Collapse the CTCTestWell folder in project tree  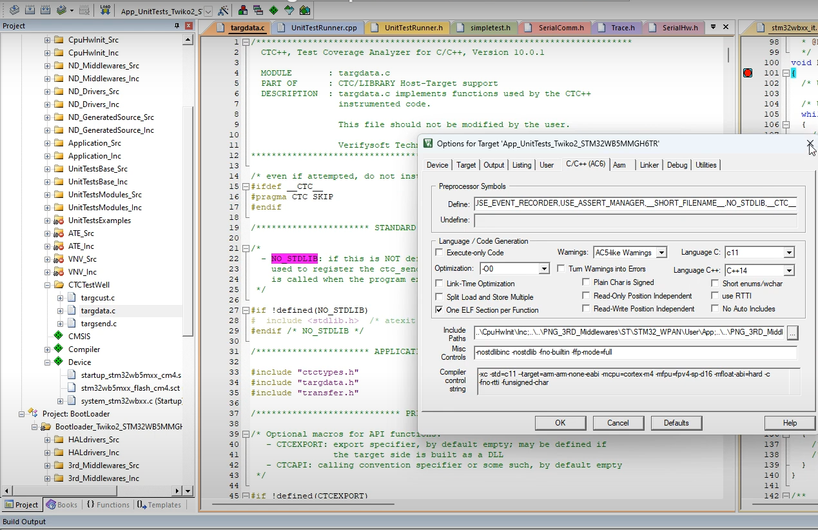(48, 285)
